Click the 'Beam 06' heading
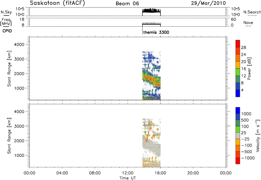The height and width of the screenshot is (180, 261). coord(127,4)
